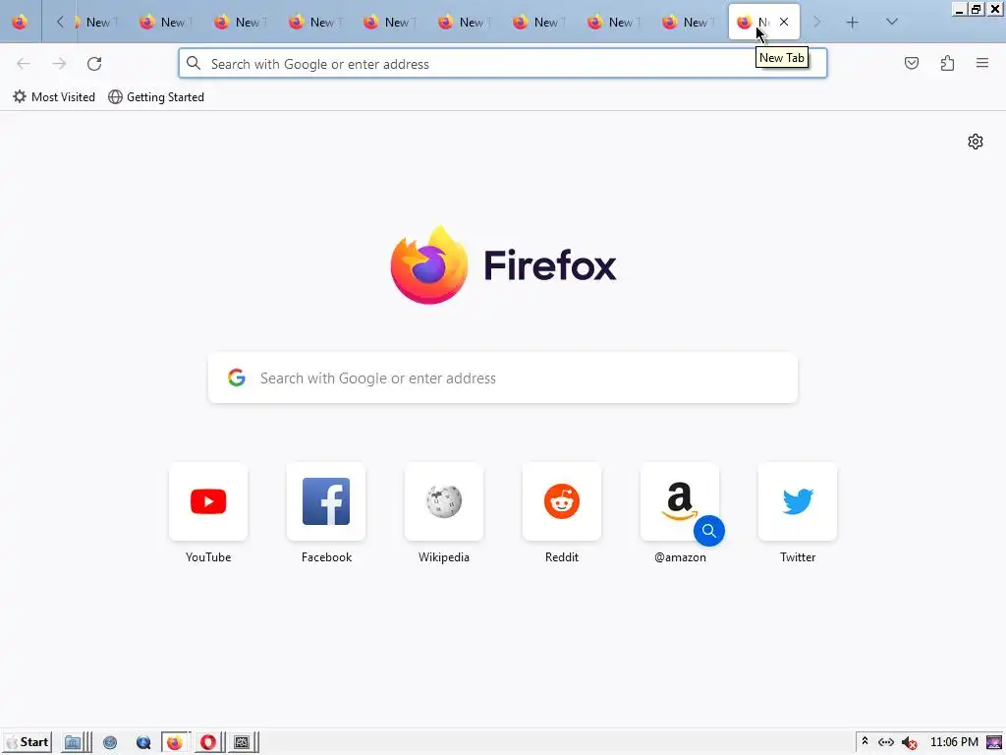Click the 11:06 PM clock

click(954, 742)
